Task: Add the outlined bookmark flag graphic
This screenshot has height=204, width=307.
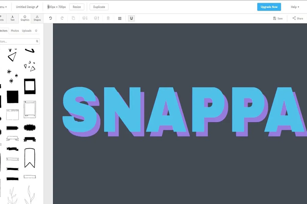Action: click(30, 158)
